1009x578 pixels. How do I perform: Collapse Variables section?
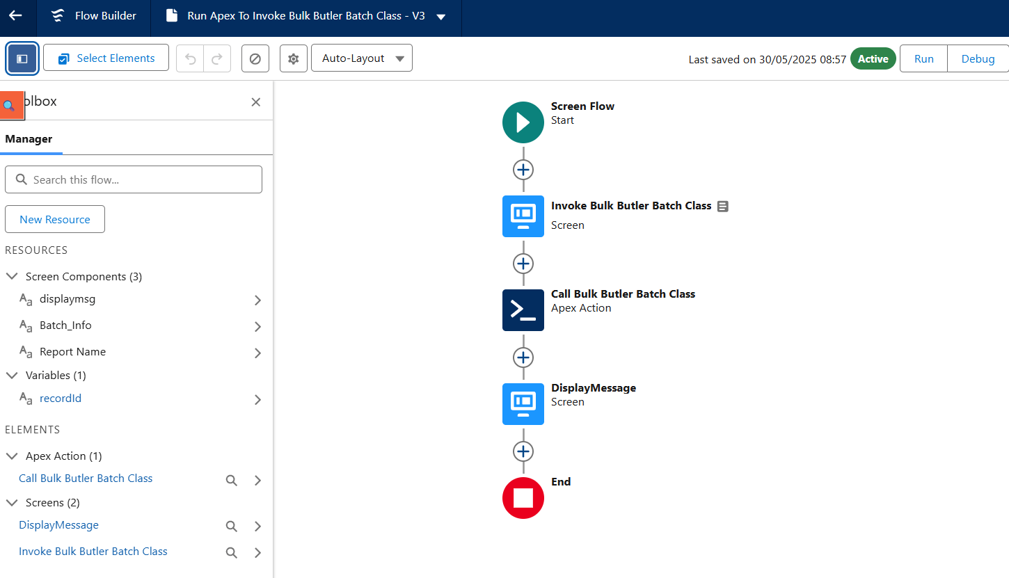(12, 375)
